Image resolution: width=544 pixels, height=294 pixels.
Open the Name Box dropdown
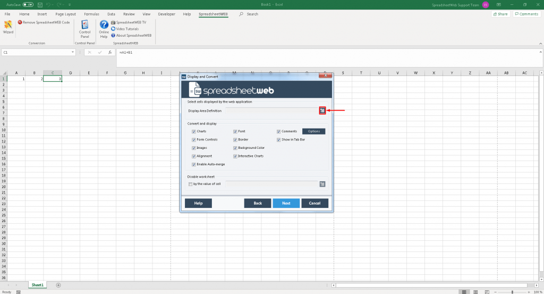point(72,53)
